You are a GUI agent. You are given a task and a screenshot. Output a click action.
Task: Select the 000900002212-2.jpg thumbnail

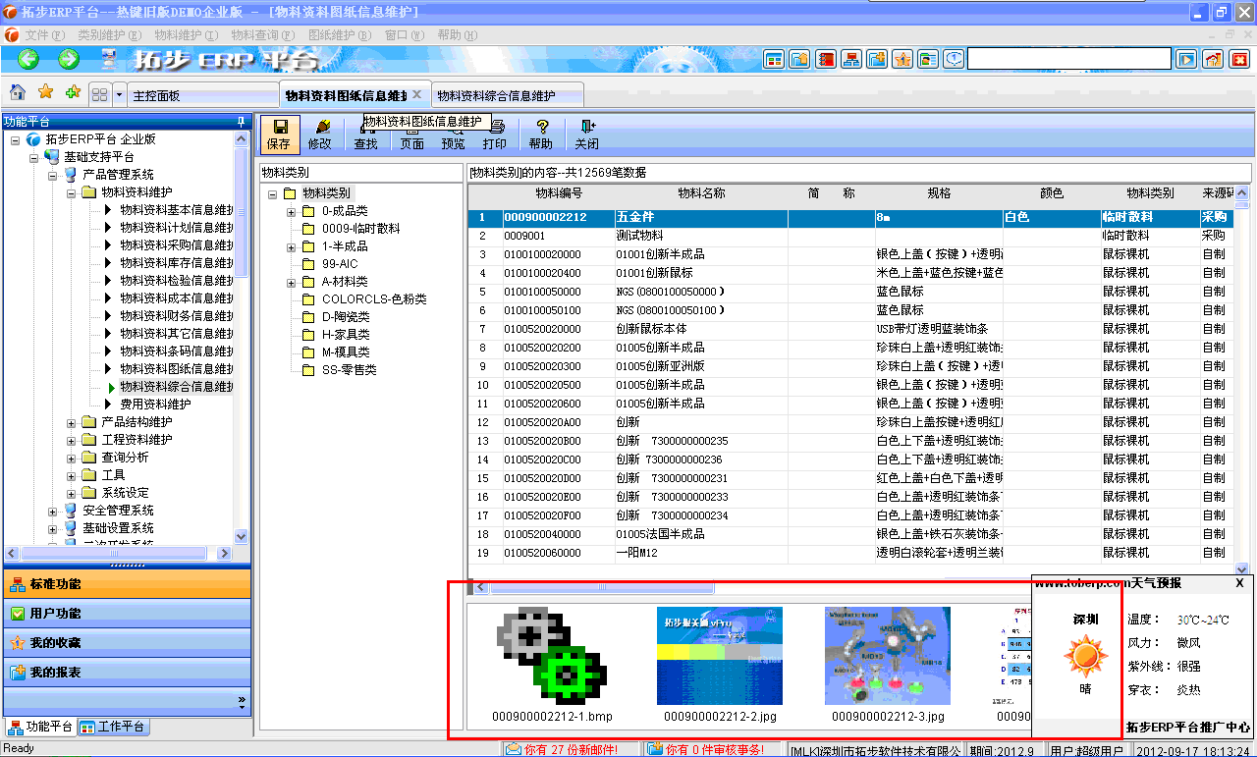click(719, 656)
